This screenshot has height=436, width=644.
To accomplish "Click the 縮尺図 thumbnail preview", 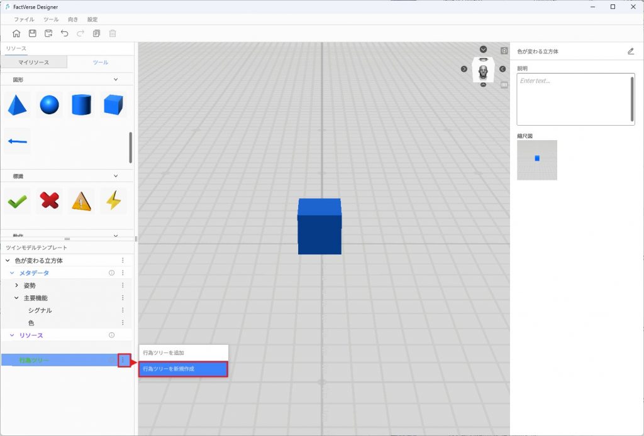I will 537,160.
